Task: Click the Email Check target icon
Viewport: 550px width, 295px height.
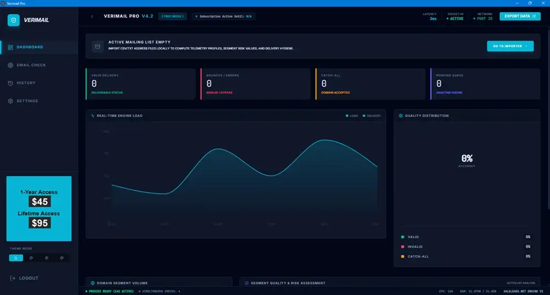Action: [10, 65]
